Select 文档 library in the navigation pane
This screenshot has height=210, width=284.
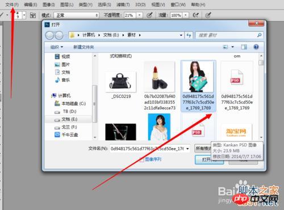62,72
